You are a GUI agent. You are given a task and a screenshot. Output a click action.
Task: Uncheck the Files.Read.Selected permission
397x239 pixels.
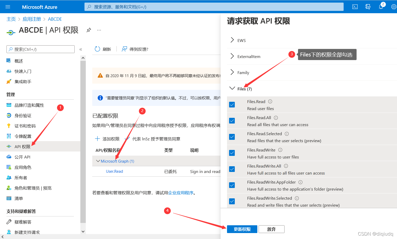pos(232,137)
